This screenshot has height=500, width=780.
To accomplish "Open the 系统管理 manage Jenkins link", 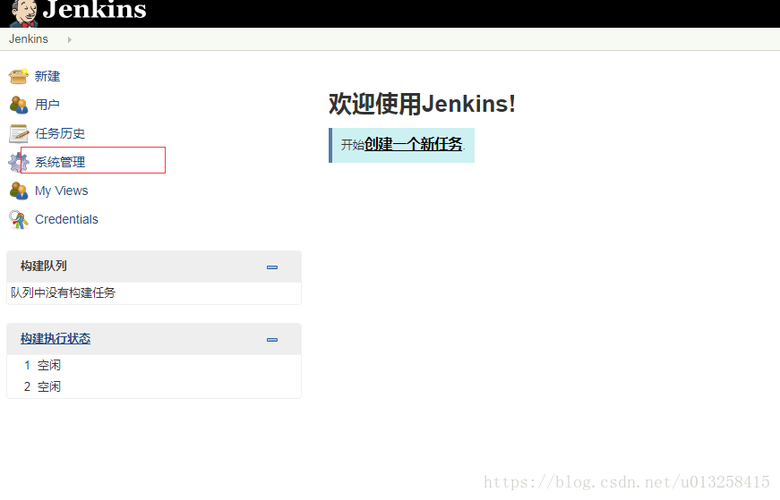I will pyautogui.click(x=60, y=162).
